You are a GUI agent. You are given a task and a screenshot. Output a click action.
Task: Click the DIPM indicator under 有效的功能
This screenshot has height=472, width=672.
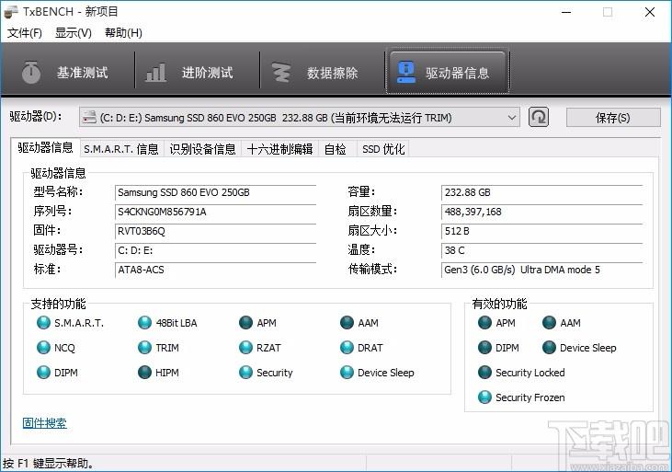point(484,348)
